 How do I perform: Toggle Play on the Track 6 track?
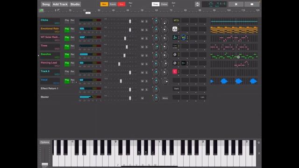point(67,72)
